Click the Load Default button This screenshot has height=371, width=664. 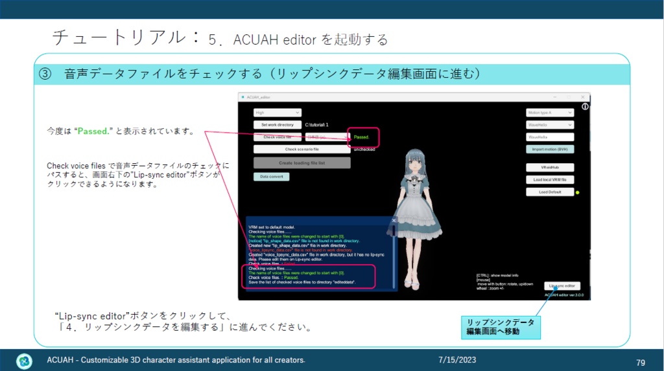pos(550,192)
